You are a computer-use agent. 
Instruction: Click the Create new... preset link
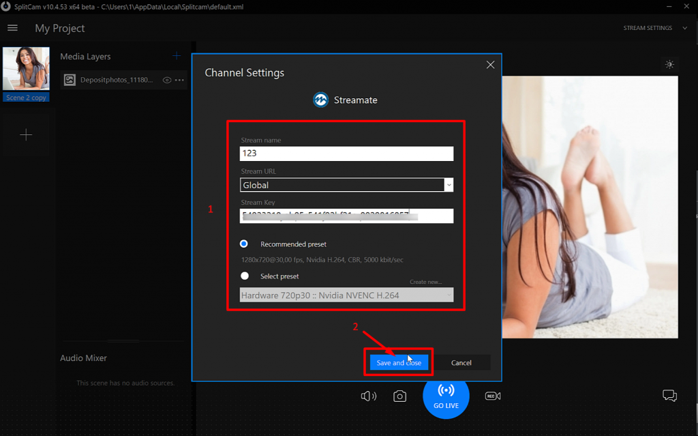[x=425, y=282]
